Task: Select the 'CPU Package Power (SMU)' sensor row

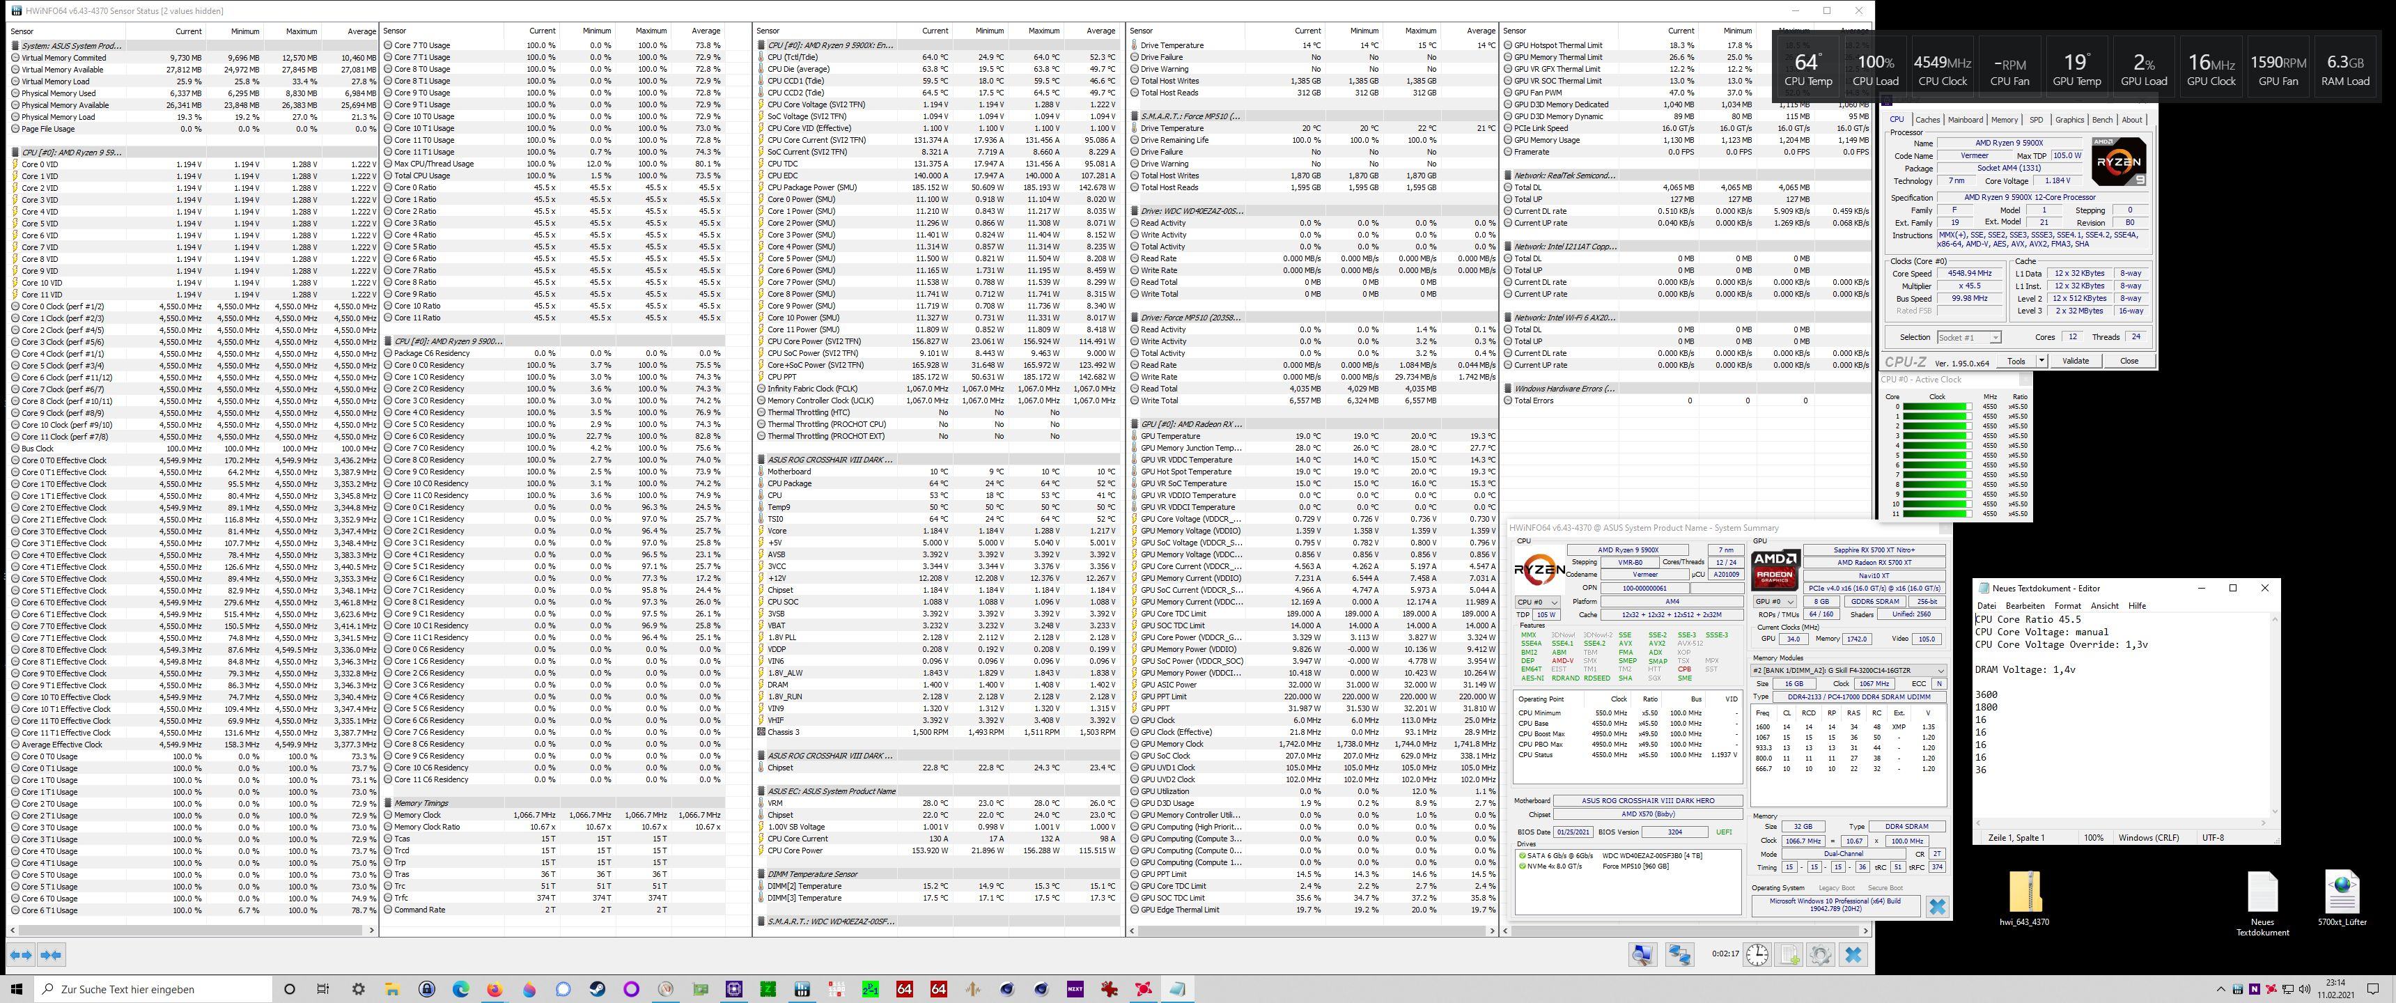Action: pyautogui.click(x=937, y=188)
